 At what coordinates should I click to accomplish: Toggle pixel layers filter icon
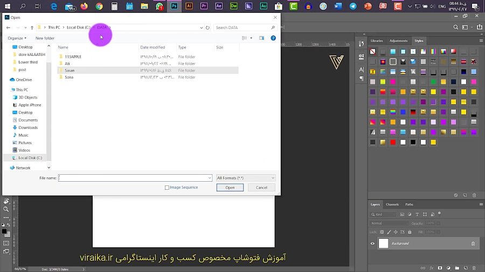pos(402,214)
